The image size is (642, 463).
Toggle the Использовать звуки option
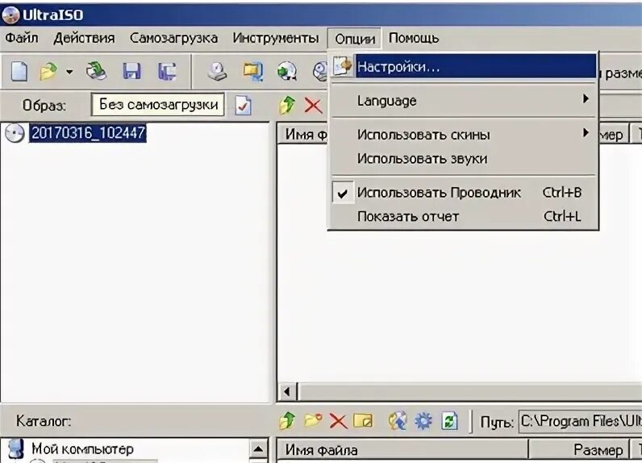pyautogui.click(x=464, y=158)
